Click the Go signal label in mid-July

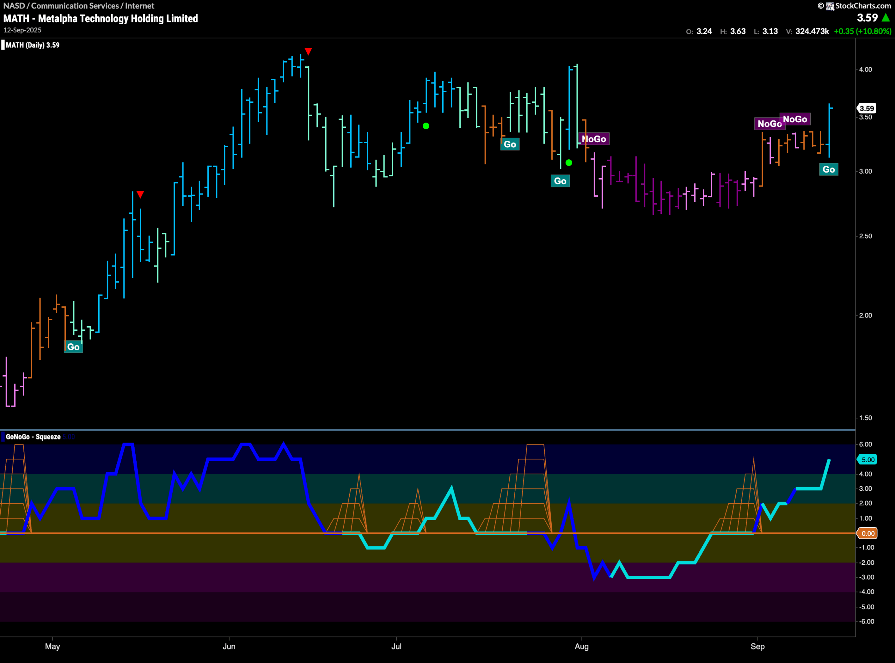pyautogui.click(x=510, y=145)
